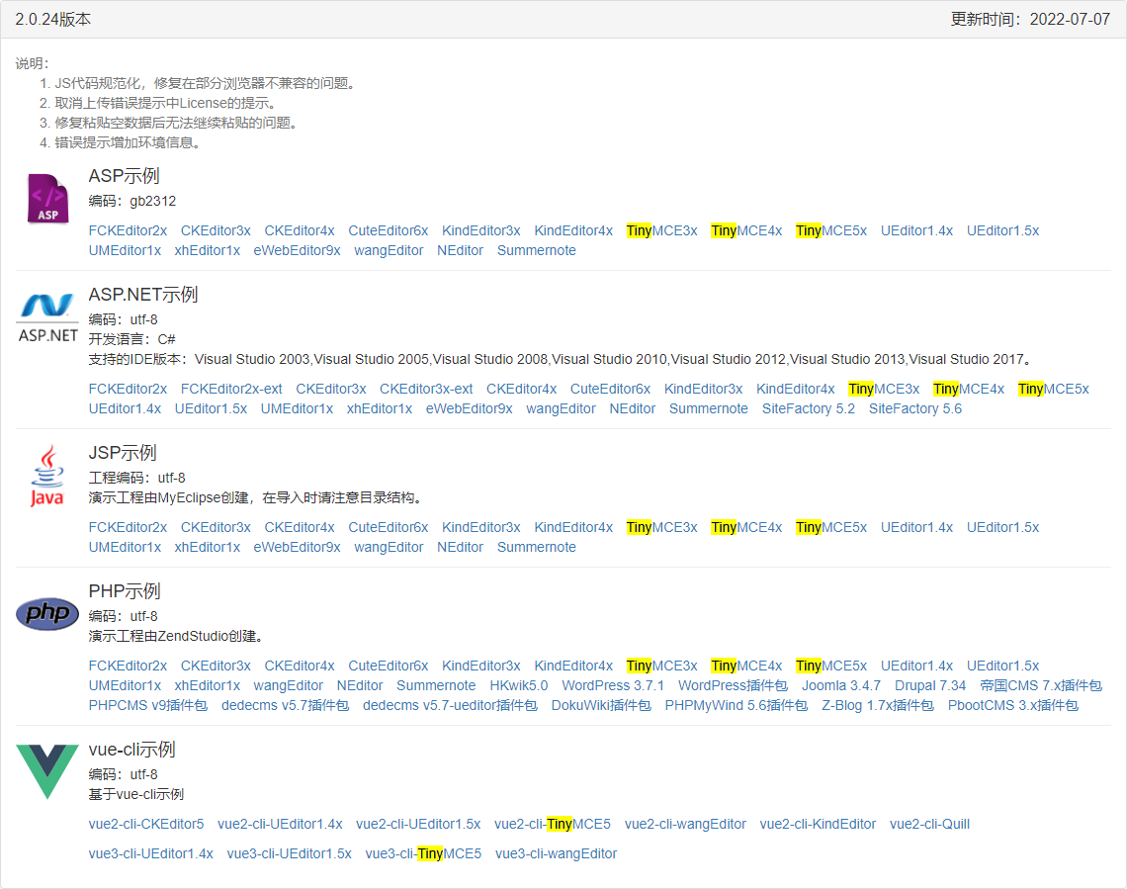Open SiteFactory 5.2 link

click(x=809, y=409)
